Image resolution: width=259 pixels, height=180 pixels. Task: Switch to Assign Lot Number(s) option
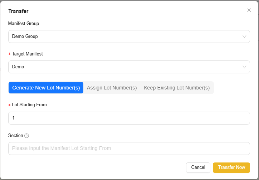pos(112,88)
